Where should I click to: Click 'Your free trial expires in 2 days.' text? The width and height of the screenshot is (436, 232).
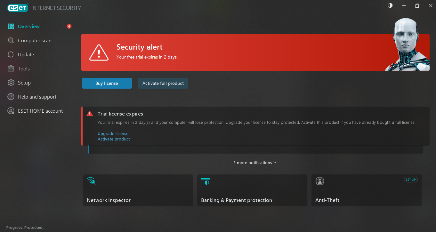(147, 57)
